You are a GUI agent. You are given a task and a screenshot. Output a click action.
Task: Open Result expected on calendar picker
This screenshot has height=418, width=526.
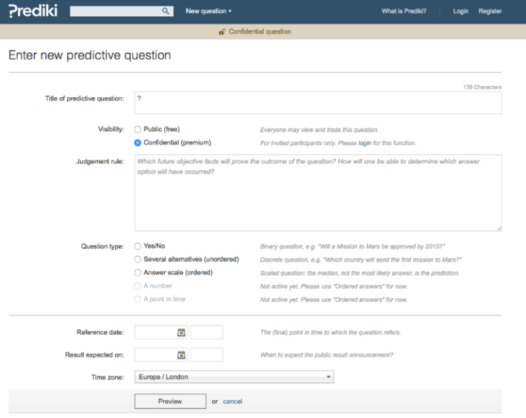tap(181, 354)
